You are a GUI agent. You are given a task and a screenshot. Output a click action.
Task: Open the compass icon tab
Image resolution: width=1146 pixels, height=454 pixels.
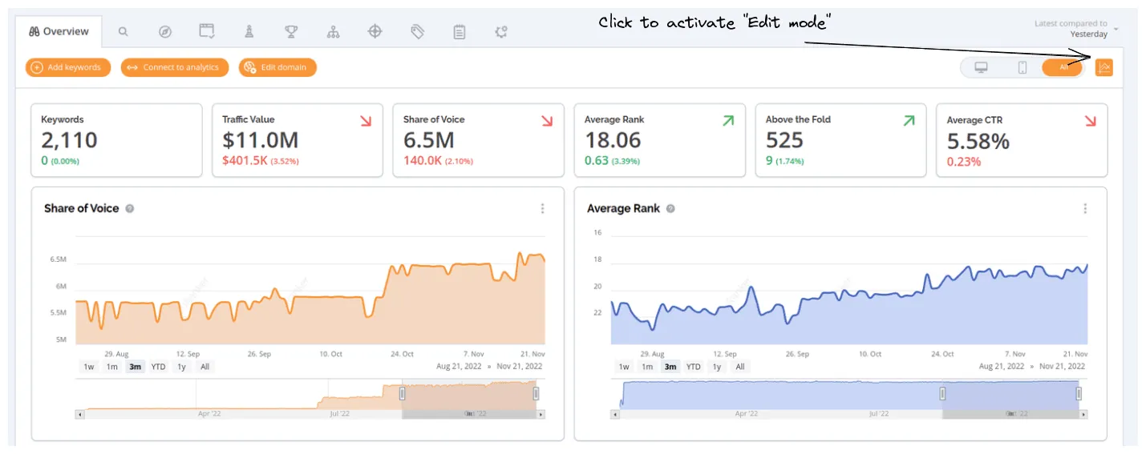164,32
